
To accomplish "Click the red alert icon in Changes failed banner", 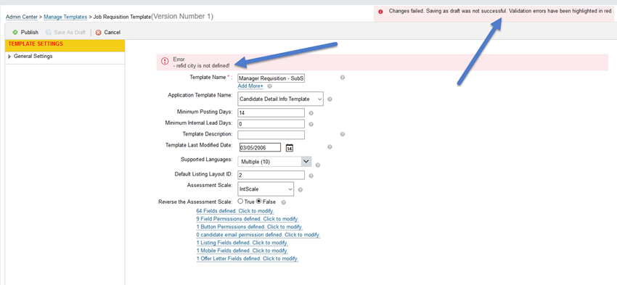I will click(380, 12).
